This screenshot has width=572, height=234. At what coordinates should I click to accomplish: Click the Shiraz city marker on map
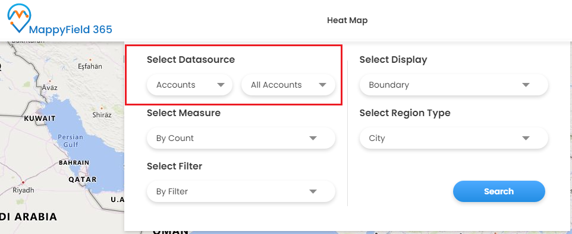102,108
